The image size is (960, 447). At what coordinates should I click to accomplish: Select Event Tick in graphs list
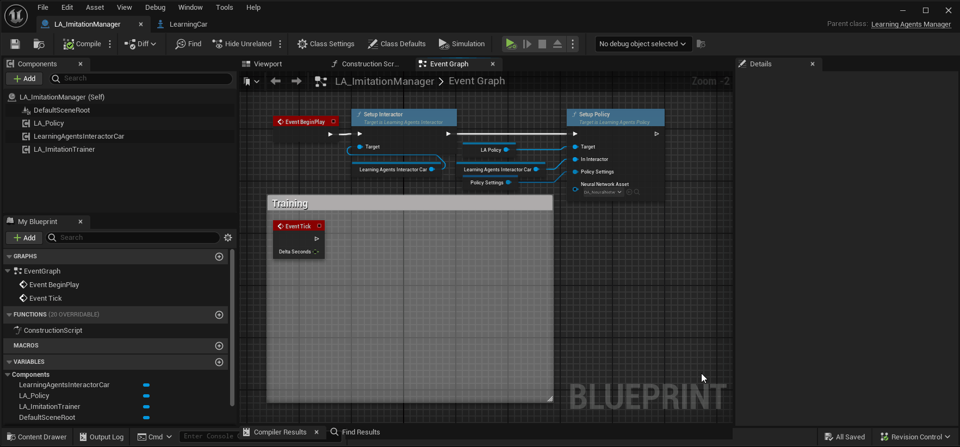pyautogui.click(x=46, y=299)
